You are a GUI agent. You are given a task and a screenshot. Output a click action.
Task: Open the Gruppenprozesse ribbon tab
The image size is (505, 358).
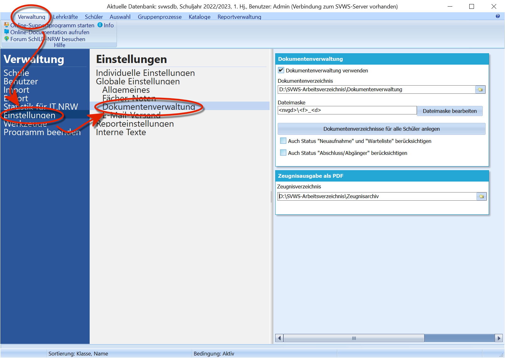tap(160, 17)
